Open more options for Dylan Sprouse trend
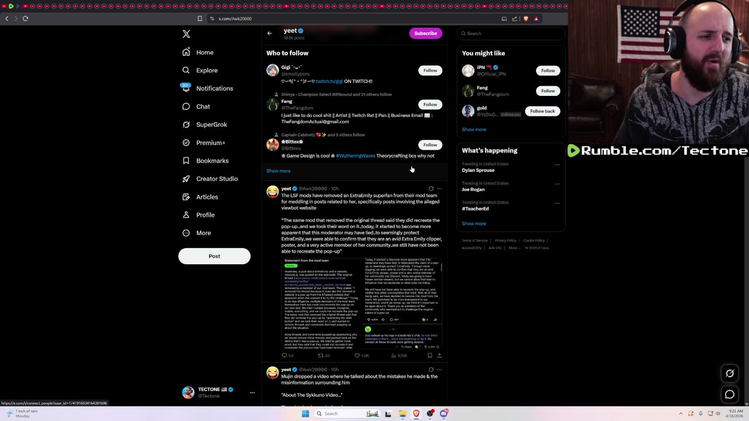This screenshot has height=421, width=749. point(557,165)
